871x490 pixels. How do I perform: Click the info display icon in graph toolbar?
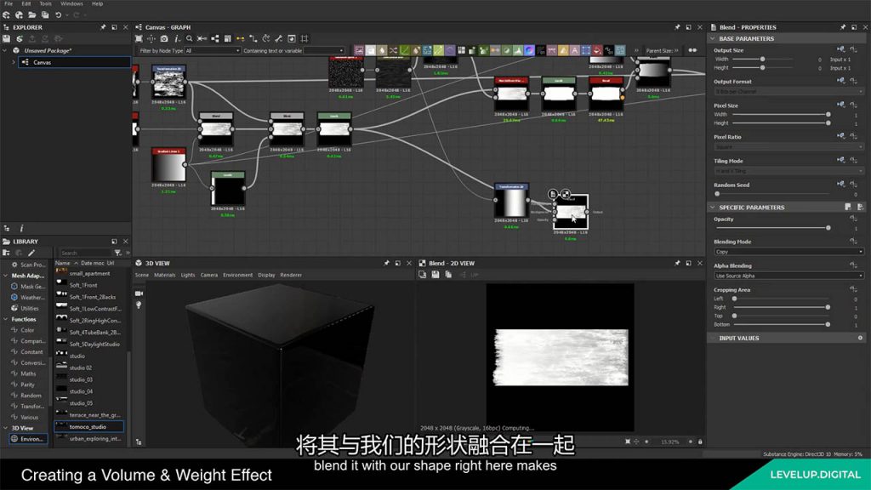click(x=177, y=39)
